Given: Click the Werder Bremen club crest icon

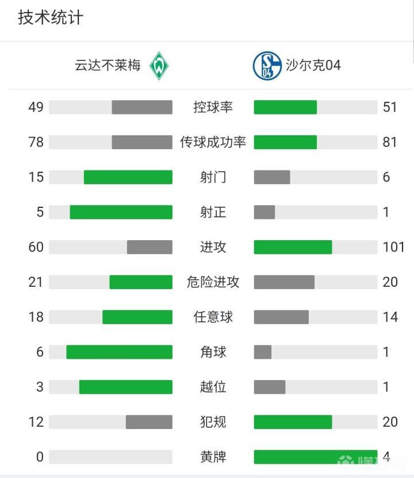Looking at the screenshot, I should coord(159,65).
